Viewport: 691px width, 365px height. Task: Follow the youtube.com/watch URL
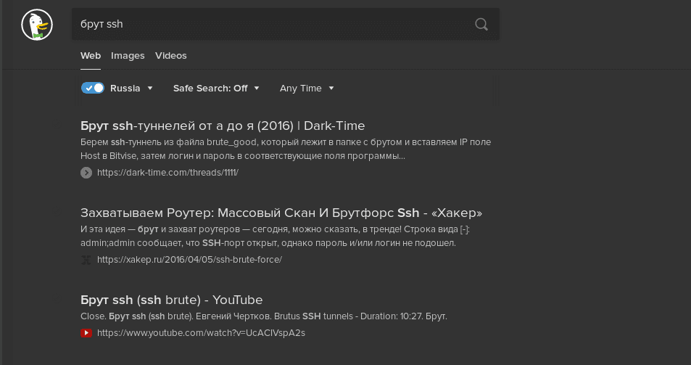click(x=201, y=333)
